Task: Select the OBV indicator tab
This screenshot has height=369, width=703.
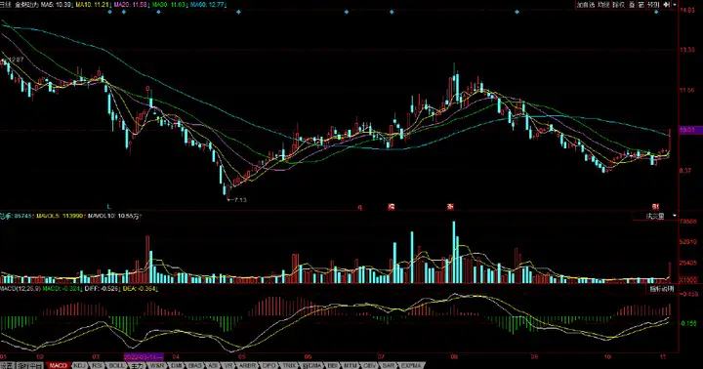Action: [369, 365]
